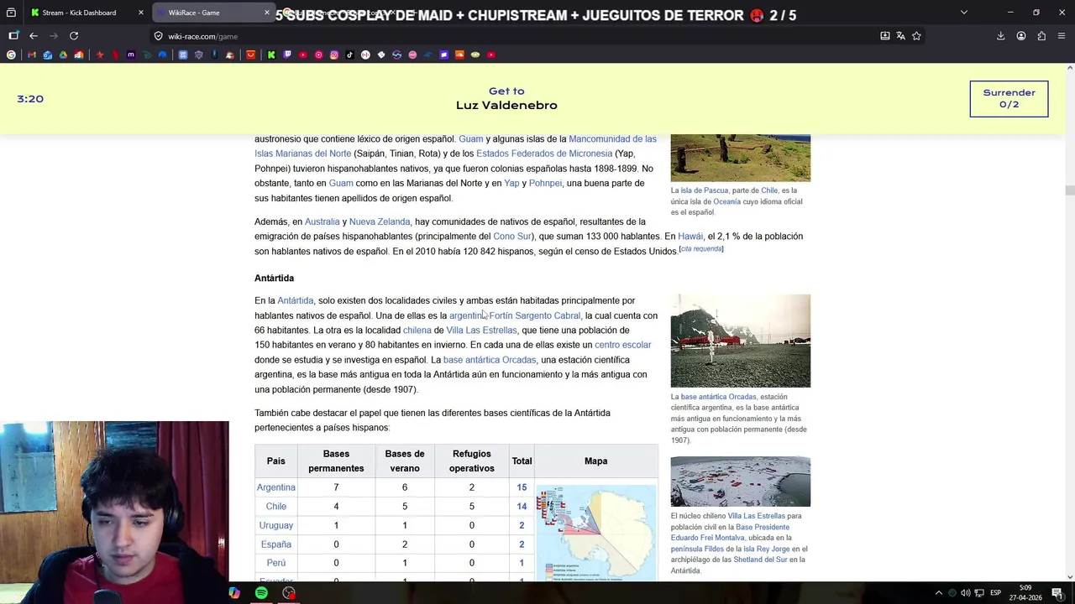Image resolution: width=1075 pixels, height=604 pixels.
Task: Go back to the previous page
Action: click(34, 36)
